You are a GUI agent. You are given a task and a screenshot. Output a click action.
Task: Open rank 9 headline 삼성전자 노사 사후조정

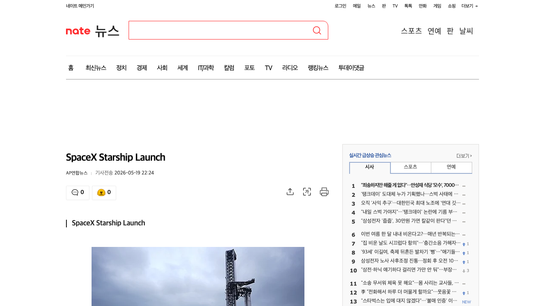click(410, 261)
